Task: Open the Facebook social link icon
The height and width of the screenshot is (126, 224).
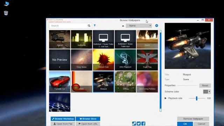Action: 143,124
